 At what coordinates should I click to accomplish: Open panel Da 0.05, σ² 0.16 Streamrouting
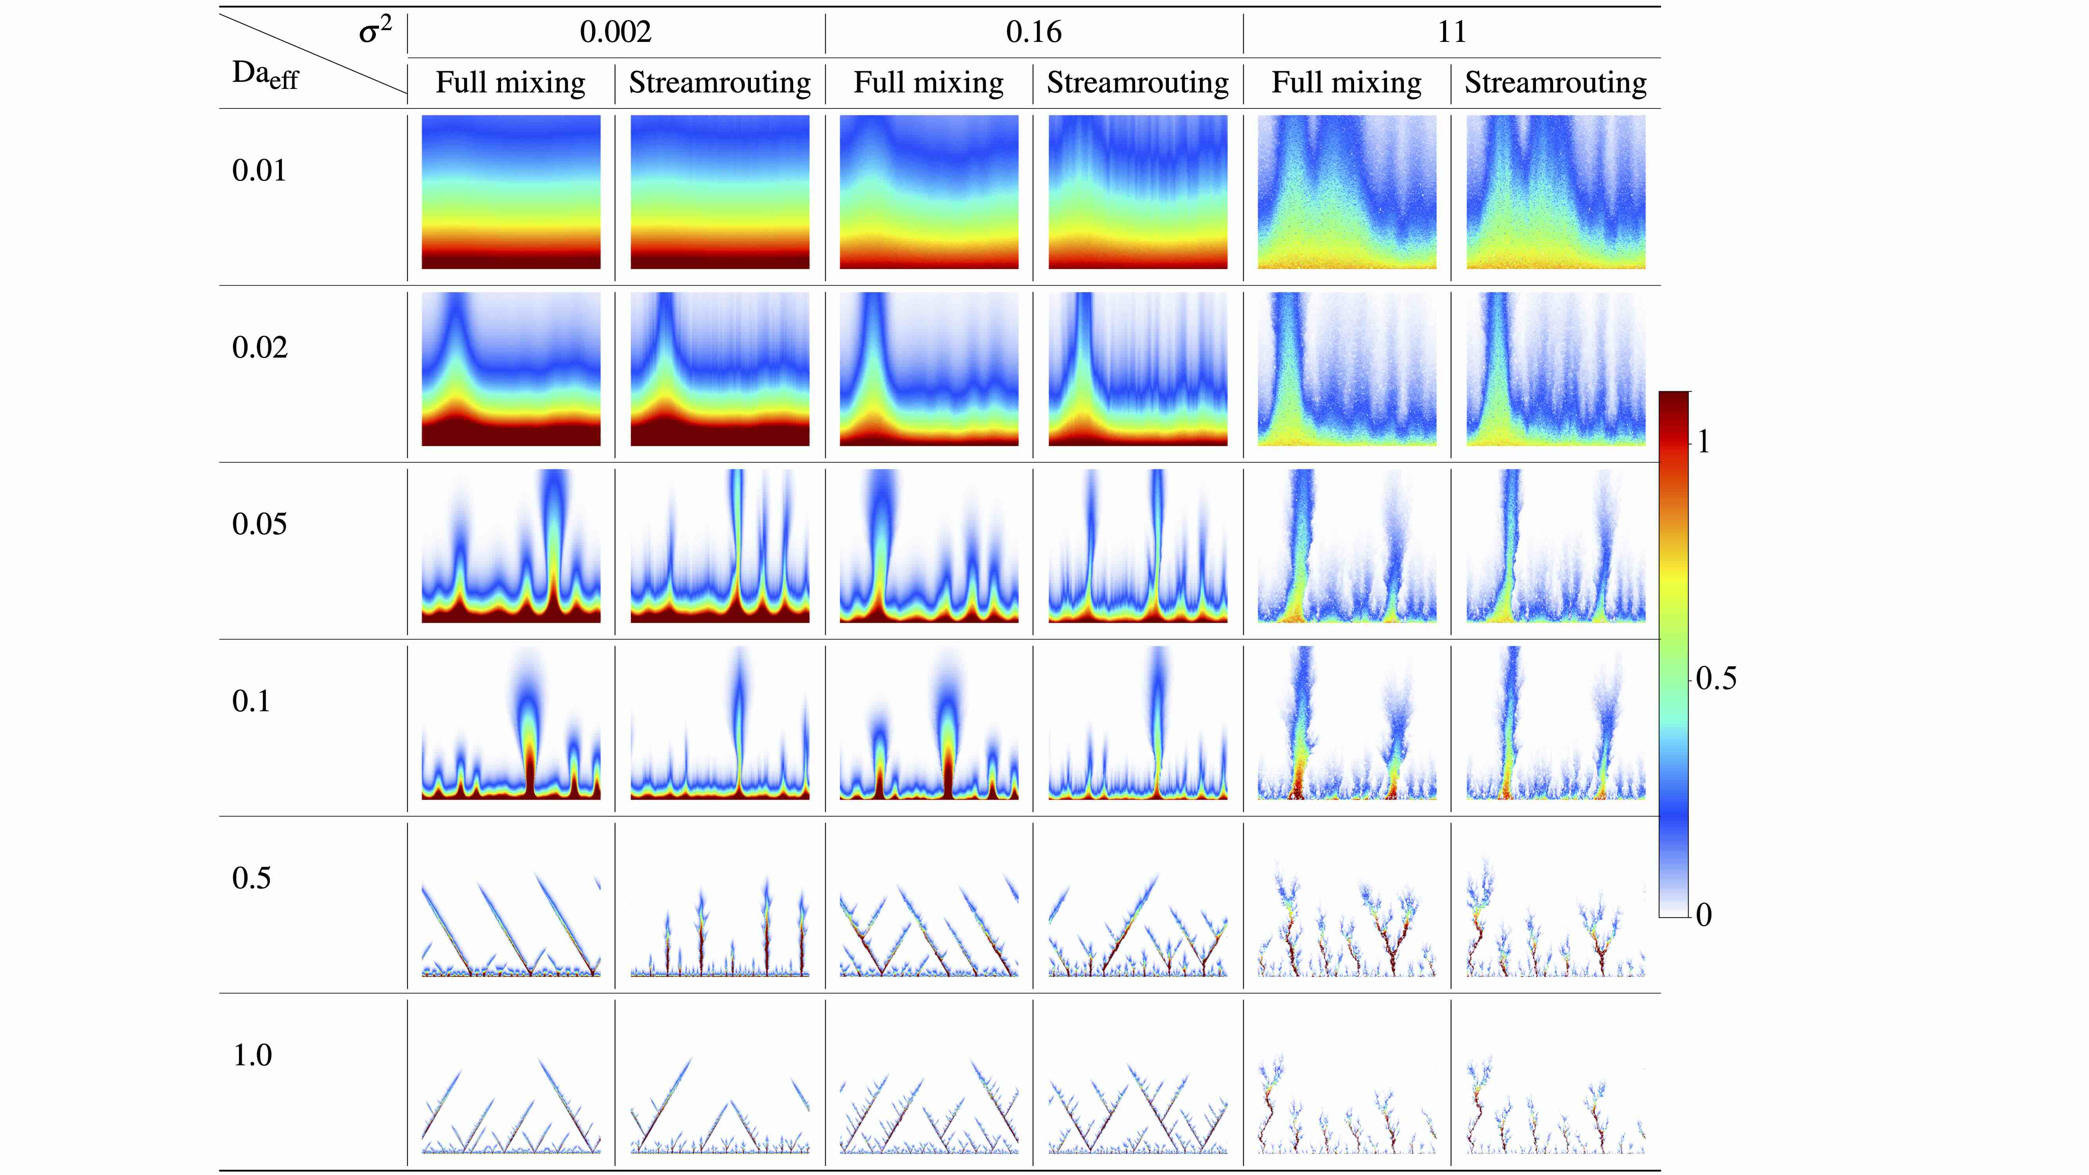pos(1138,546)
